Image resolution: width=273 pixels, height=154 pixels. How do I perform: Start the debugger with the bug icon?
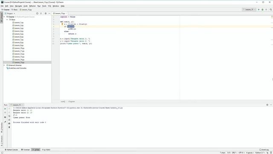[262, 9]
